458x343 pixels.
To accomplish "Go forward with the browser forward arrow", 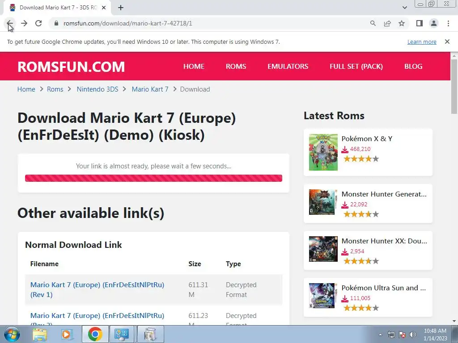I will pos(24,23).
